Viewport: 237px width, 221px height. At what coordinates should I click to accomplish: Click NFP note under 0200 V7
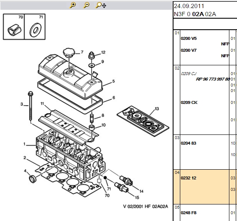225,56
